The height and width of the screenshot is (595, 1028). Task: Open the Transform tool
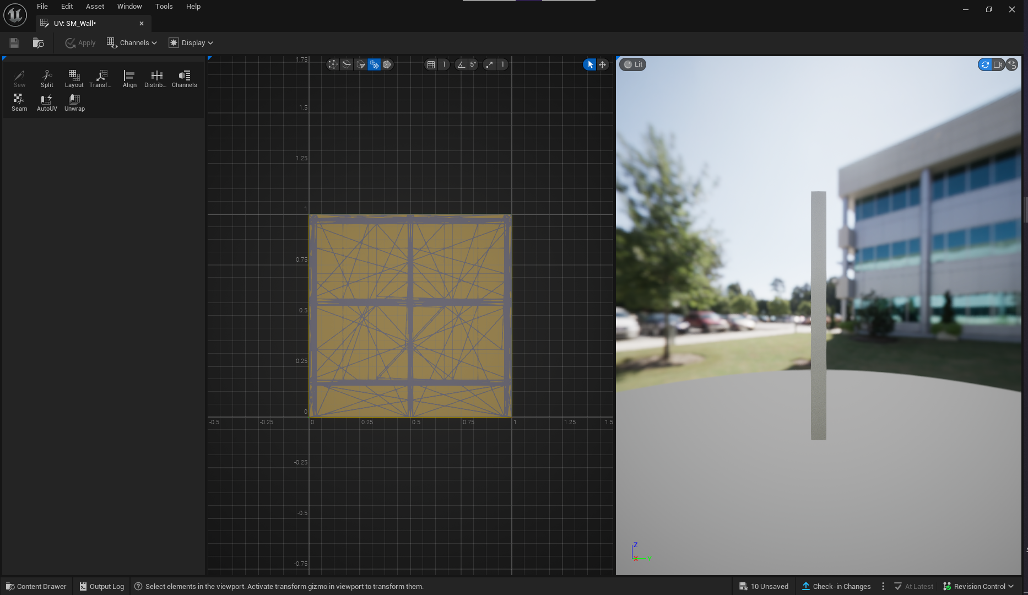pos(101,79)
